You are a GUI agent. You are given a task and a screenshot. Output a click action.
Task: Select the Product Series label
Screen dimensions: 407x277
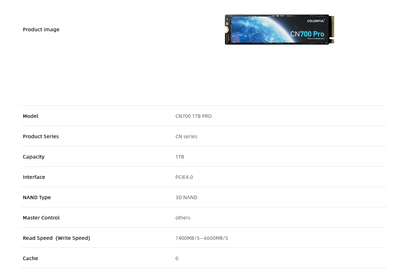[x=41, y=136]
